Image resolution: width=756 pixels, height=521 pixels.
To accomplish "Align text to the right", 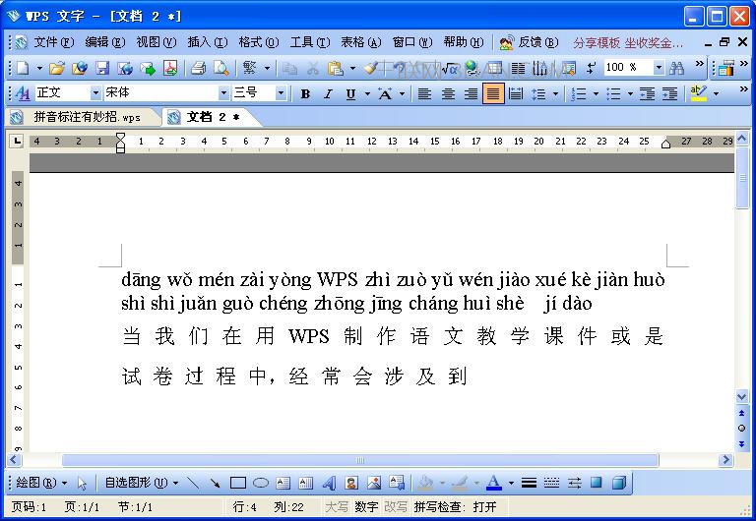I will [472, 93].
